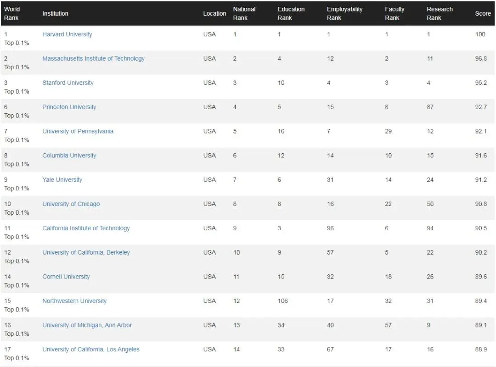Open Massachusetts Institute of Technology link
This screenshot has width=496, height=367.
[93, 58]
